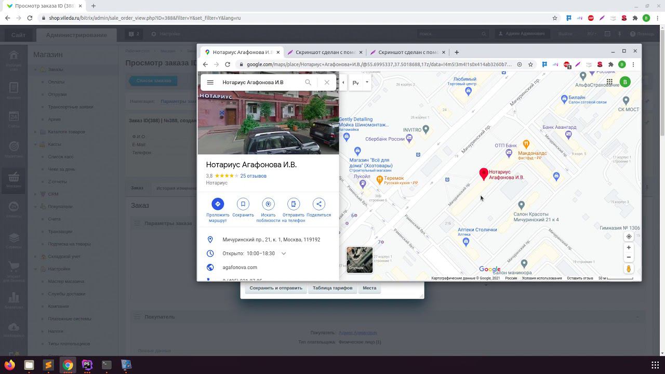
Task: Click the Макдоналдс marker on the map
Action: pyautogui.click(x=526, y=144)
